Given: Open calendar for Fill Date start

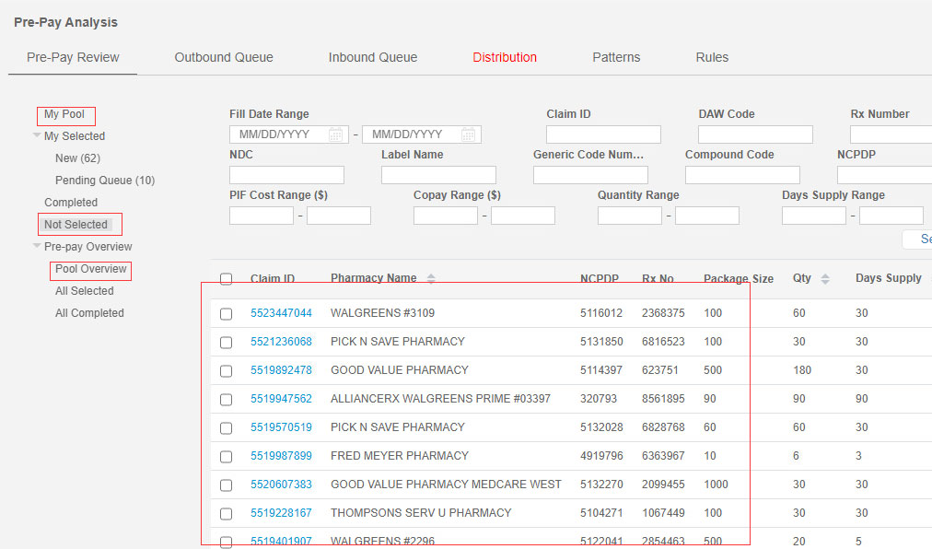Looking at the screenshot, I should pyautogui.click(x=335, y=135).
